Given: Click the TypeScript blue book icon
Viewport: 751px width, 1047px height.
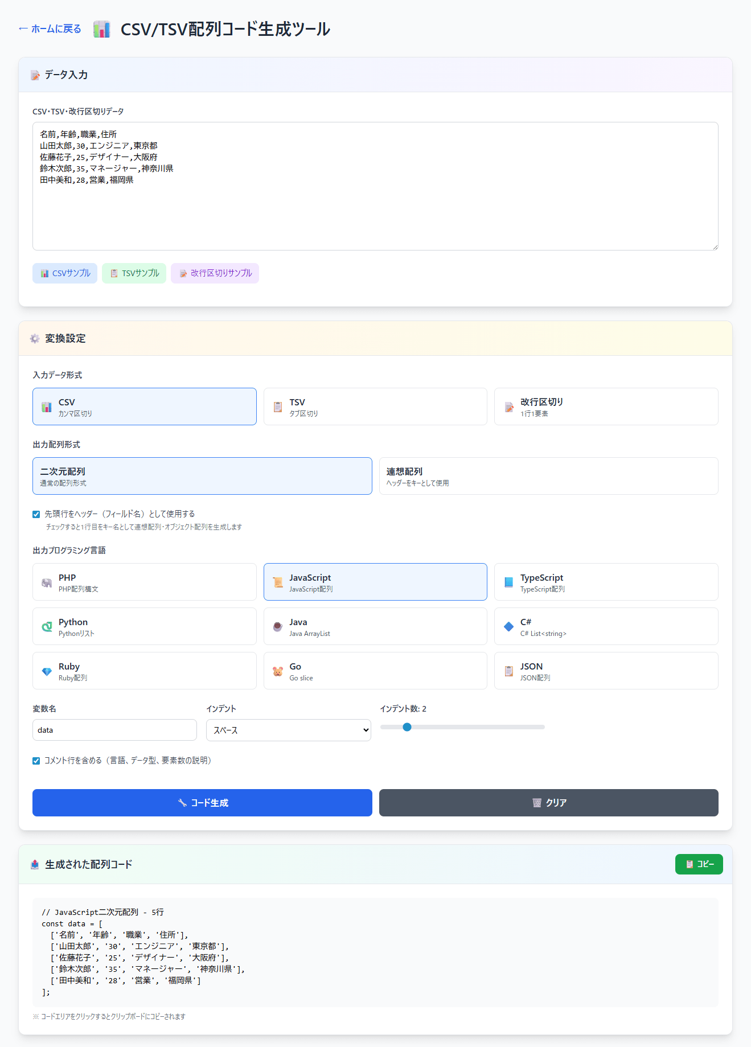Looking at the screenshot, I should [508, 582].
